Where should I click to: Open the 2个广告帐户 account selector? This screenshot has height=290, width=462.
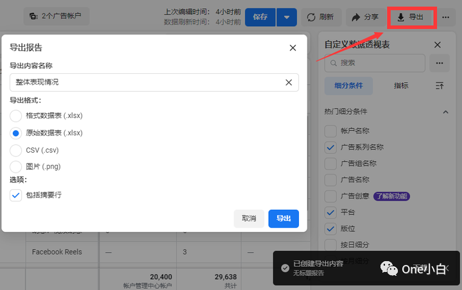click(56, 16)
